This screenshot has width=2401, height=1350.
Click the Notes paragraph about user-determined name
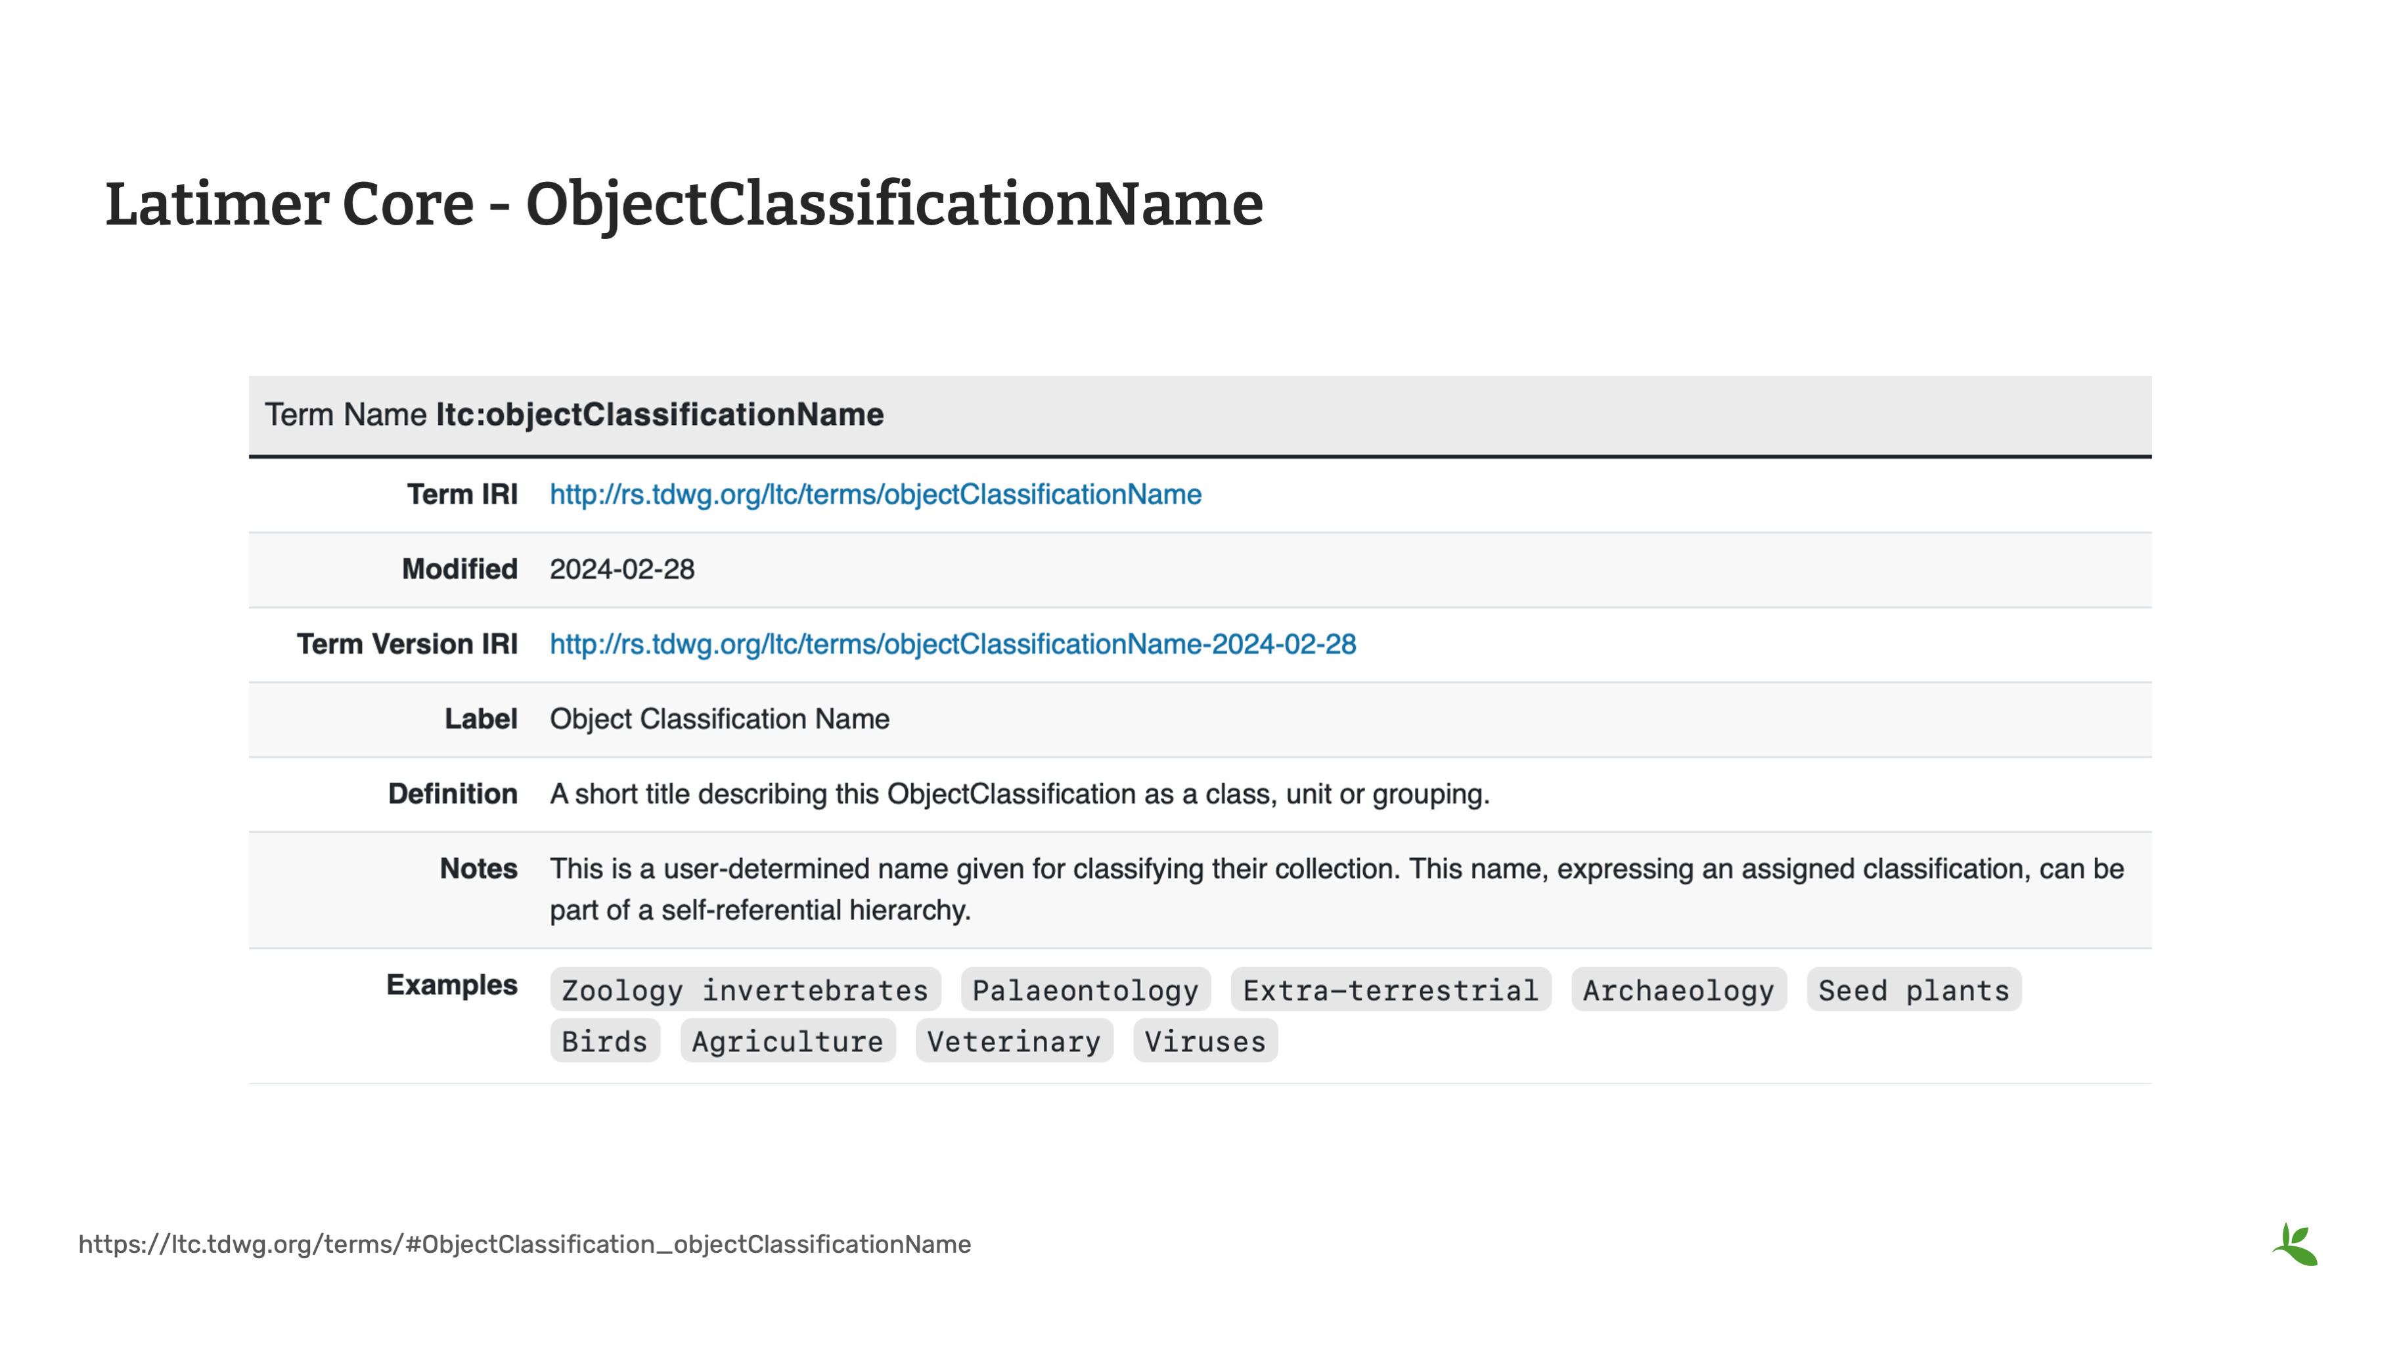pyautogui.click(x=1335, y=889)
